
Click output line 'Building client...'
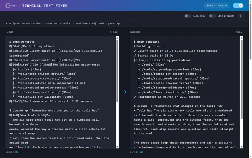(150, 46)
